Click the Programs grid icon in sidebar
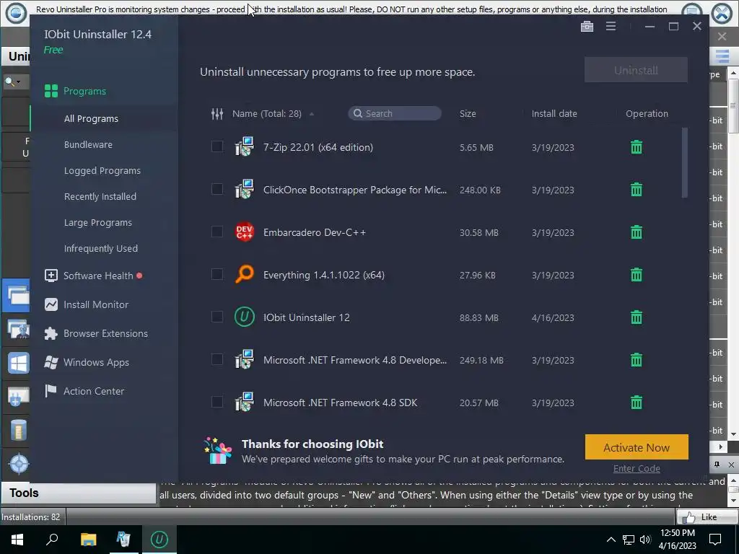739x554 pixels. coord(51,91)
